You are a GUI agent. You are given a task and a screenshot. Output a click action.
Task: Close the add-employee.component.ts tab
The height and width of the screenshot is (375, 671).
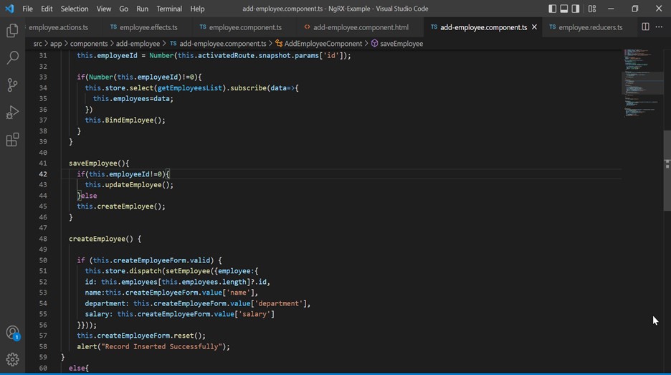(x=534, y=27)
